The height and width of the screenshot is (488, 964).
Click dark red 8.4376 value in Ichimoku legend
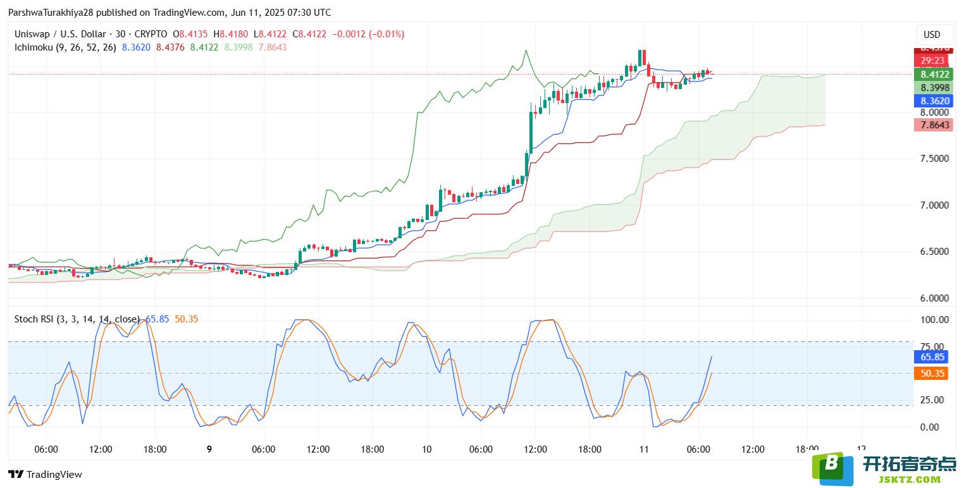170,47
